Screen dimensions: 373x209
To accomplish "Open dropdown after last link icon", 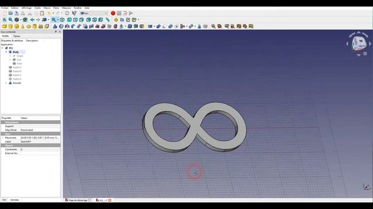I will click(x=139, y=20).
